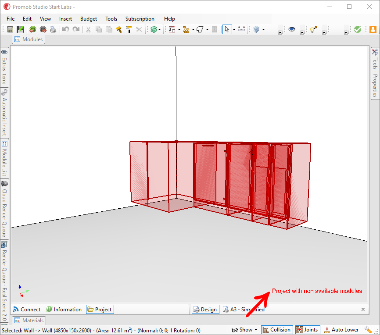Image resolution: width=380 pixels, height=335 pixels.
Task: Open the Tools menu
Action: click(x=111, y=19)
